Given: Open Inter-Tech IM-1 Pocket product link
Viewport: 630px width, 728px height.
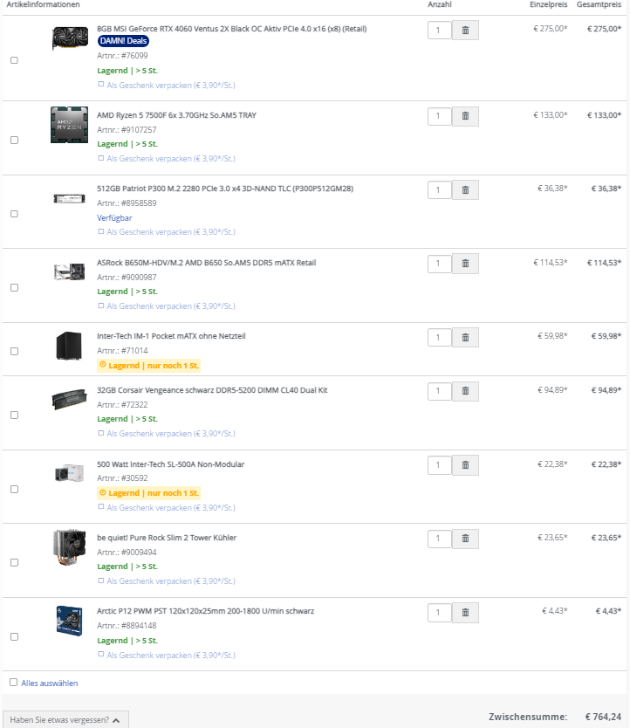Looking at the screenshot, I should [x=171, y=336].
